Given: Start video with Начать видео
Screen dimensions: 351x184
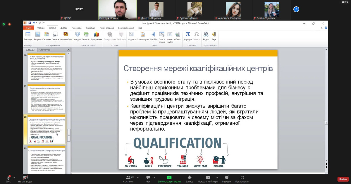Looking at the screenshot, I should point(25,178).
